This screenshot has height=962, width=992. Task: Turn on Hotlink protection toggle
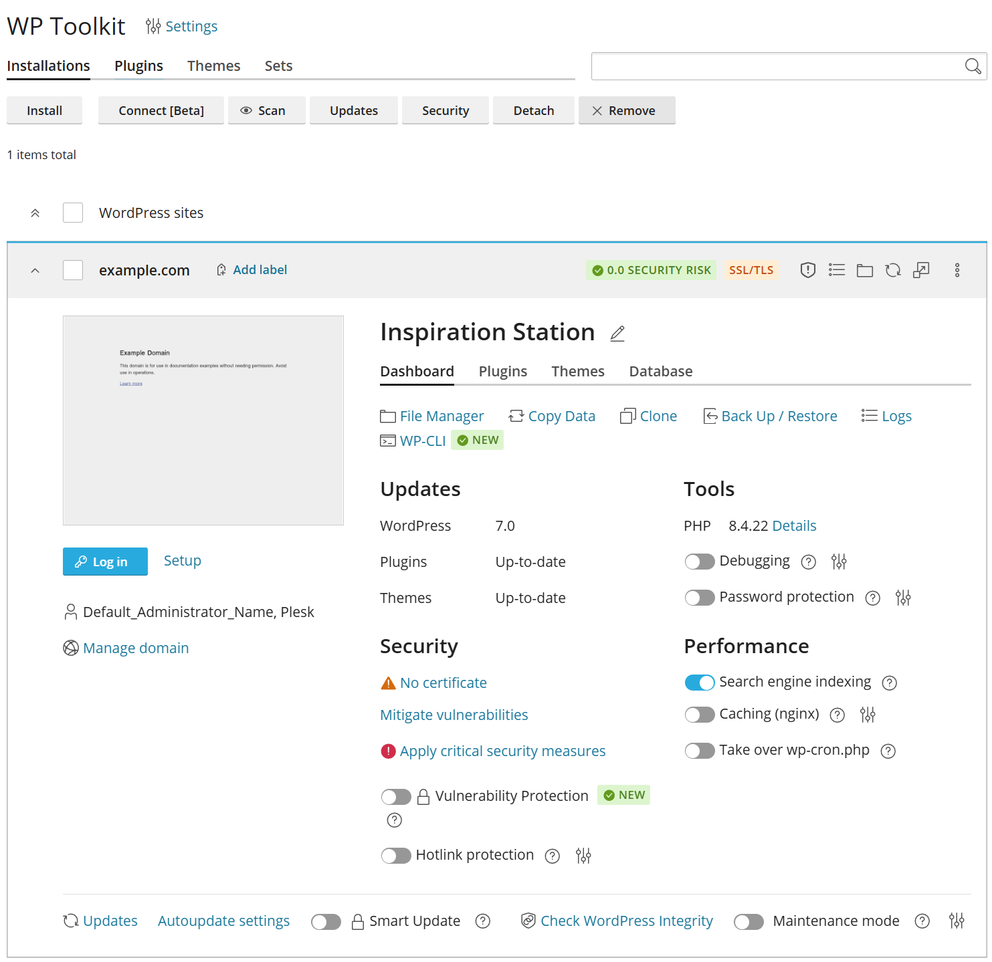(x=396, y=856)
